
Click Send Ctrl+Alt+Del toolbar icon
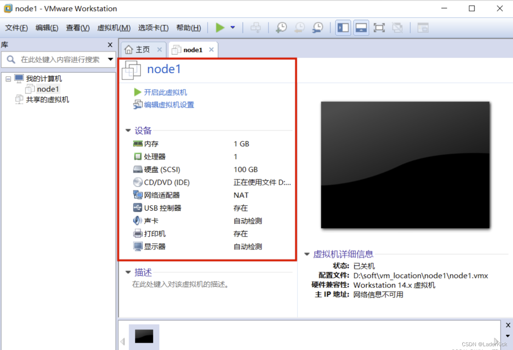tap(256, 28)
